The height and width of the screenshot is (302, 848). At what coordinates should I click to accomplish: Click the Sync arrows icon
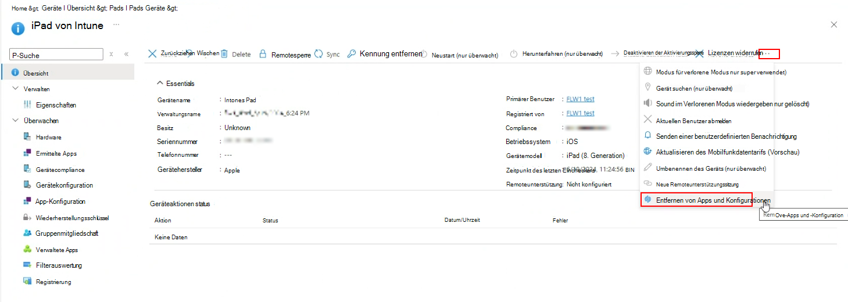[x=319, y=53]
